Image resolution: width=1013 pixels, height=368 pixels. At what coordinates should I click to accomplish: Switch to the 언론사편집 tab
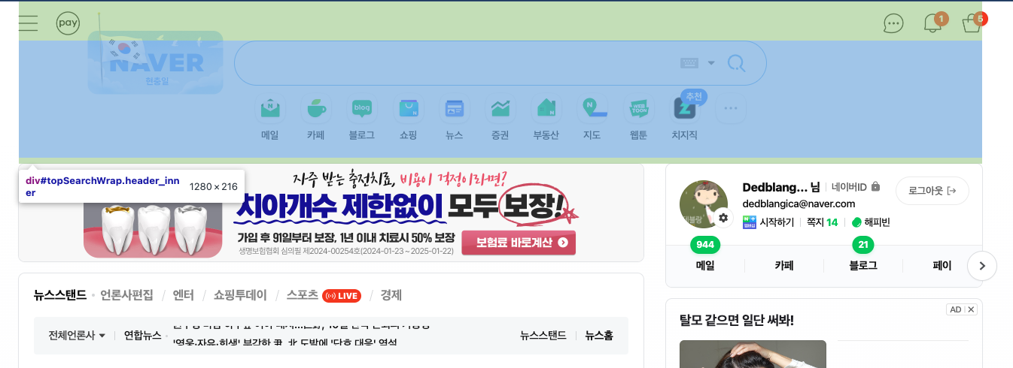coord(126,295)
